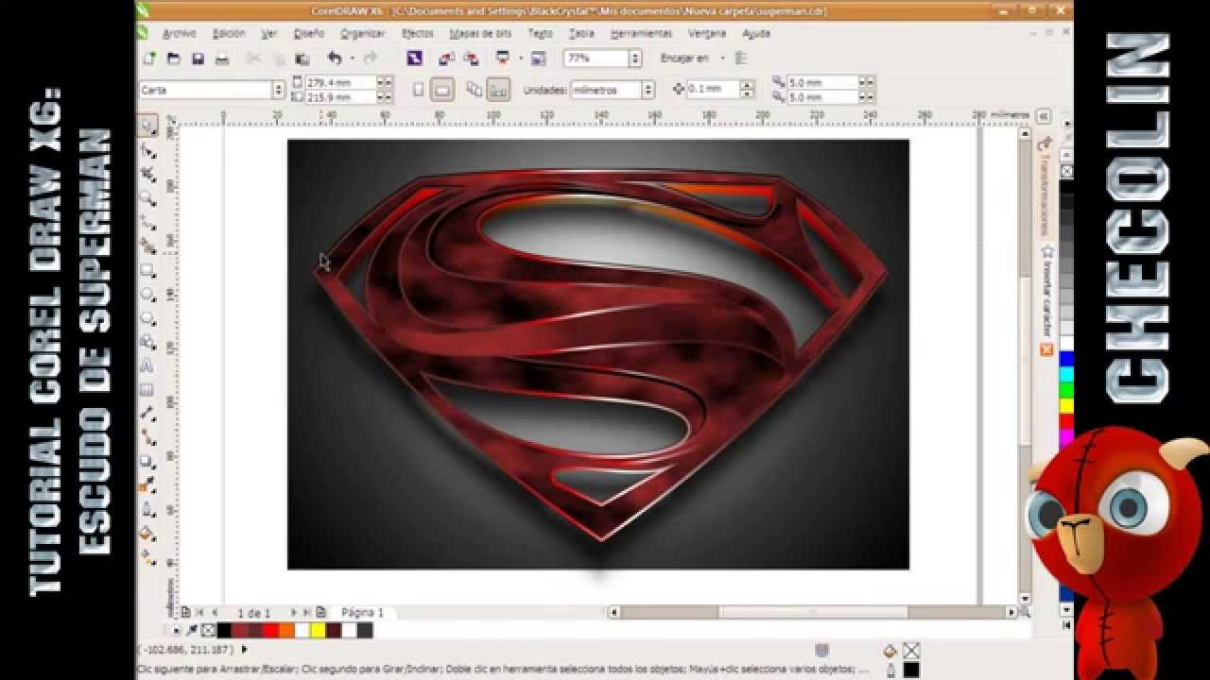Screen dimensions: 1210x680
Task: Click the Print icon
Action: tap(222, 59)
